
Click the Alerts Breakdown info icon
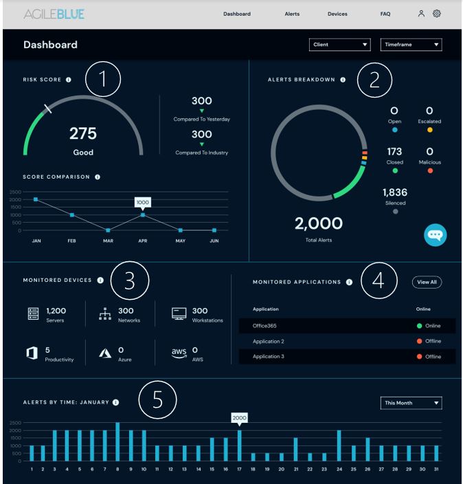click(x=343, y=80)
